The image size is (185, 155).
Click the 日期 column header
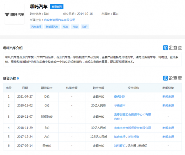25,88
